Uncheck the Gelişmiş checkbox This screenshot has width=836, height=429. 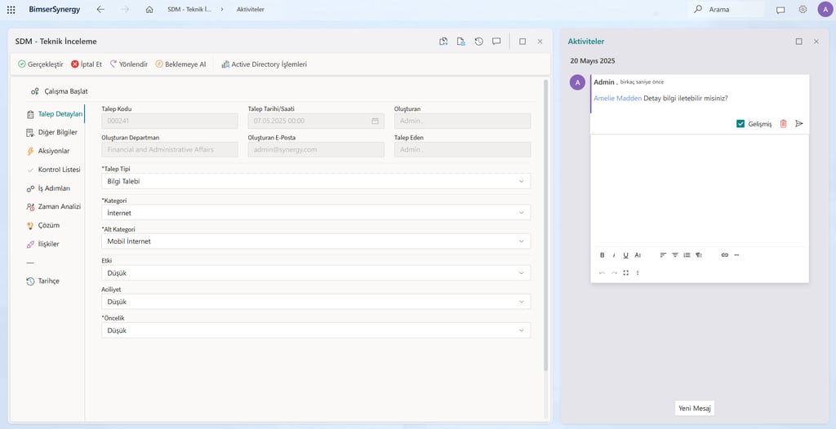pos(740,124)
